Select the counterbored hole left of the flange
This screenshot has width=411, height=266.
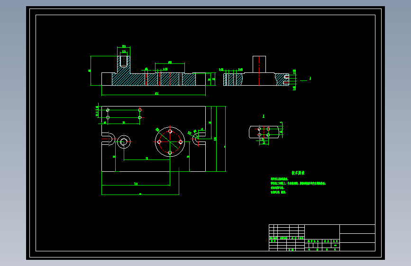(124, 142)
